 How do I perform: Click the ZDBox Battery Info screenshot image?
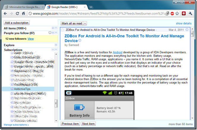click(x=99, y=105)
